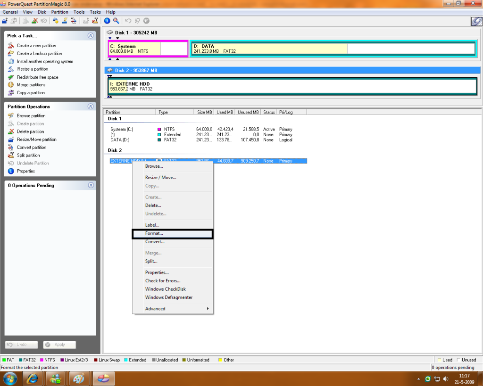Click the Undo button in sidebar
This screenshot has height=386, width=483.
(21, 345)
